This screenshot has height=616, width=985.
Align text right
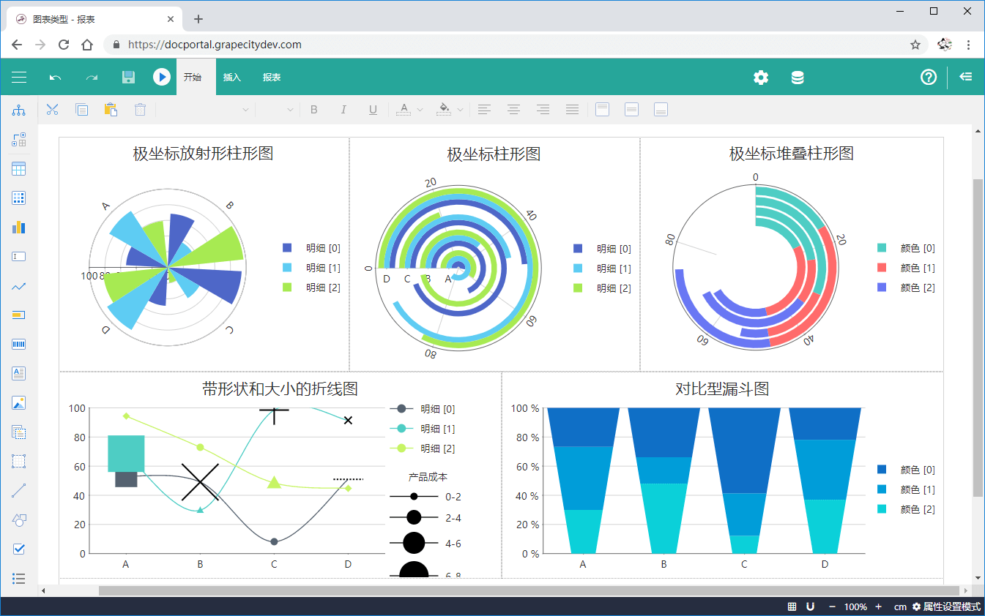[x=543, y=110]
